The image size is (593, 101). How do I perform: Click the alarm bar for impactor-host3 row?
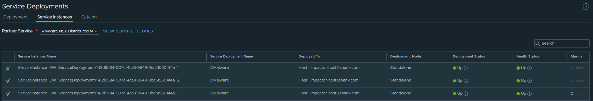tap(580, 94)
